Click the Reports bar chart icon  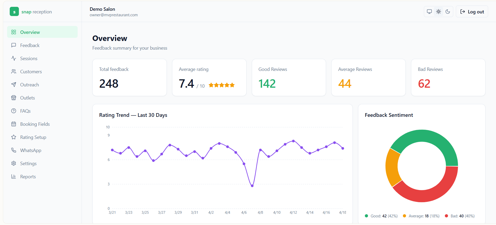(14, 176)
